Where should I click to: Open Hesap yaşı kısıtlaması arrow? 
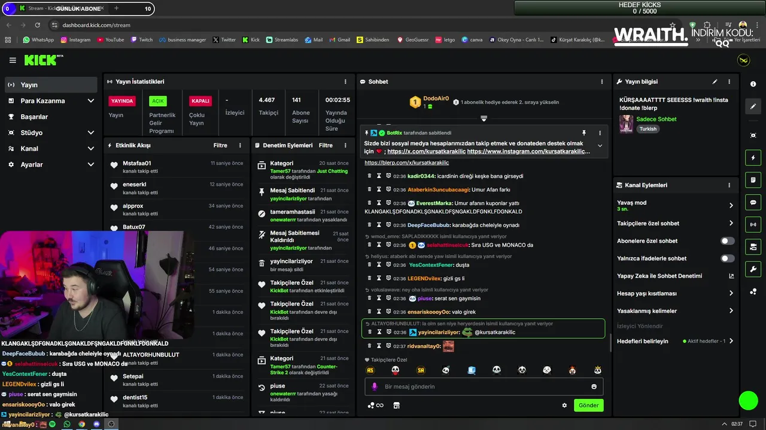[x=731, y=293]
